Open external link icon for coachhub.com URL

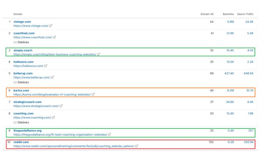click(x=54, y=37)
